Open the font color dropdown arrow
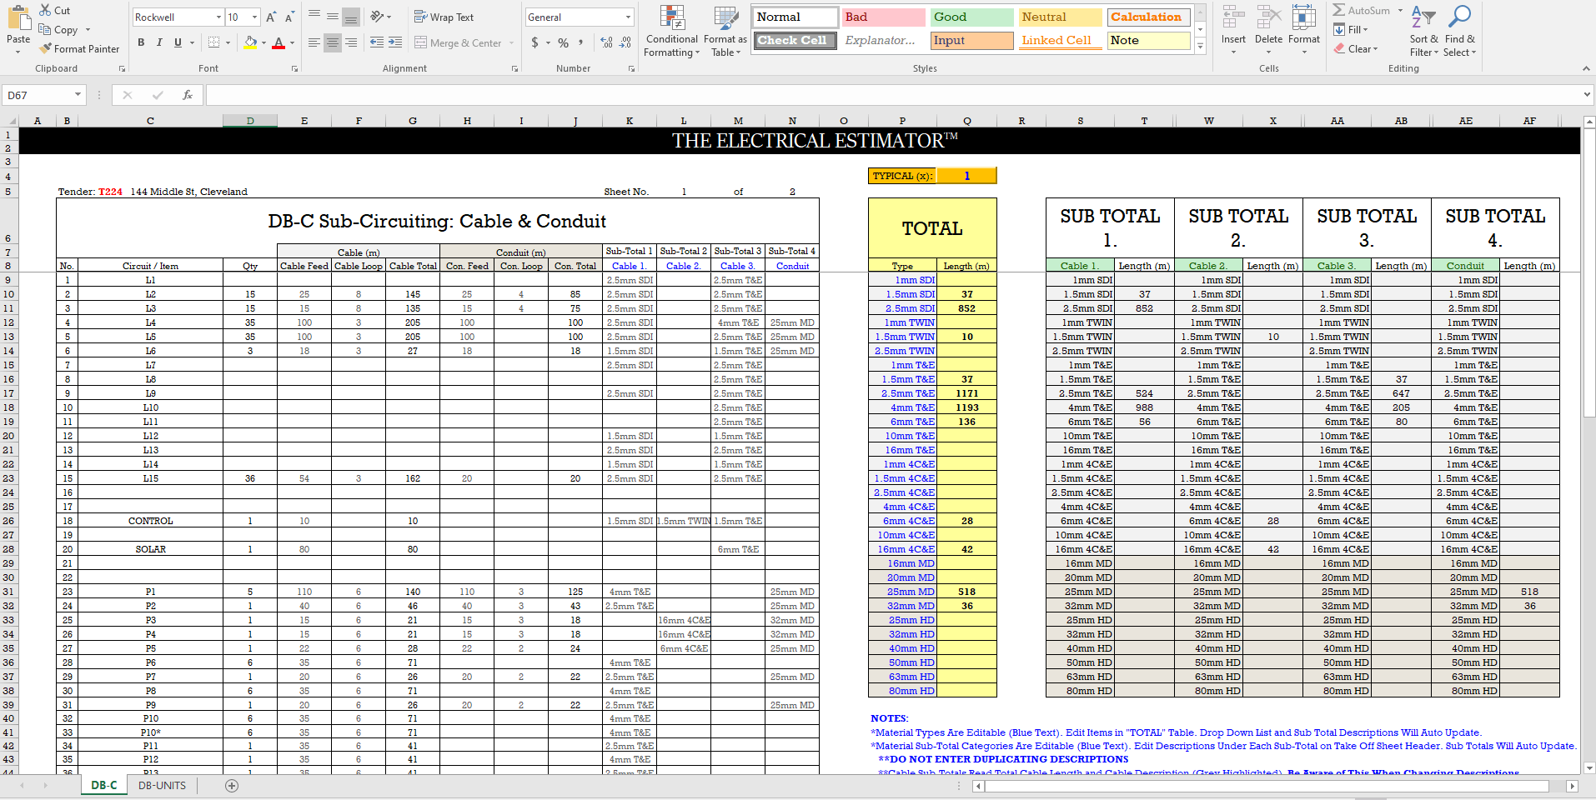Image resolution: width=1596 pixels, height=800 pixels. (x=292, y=42)
